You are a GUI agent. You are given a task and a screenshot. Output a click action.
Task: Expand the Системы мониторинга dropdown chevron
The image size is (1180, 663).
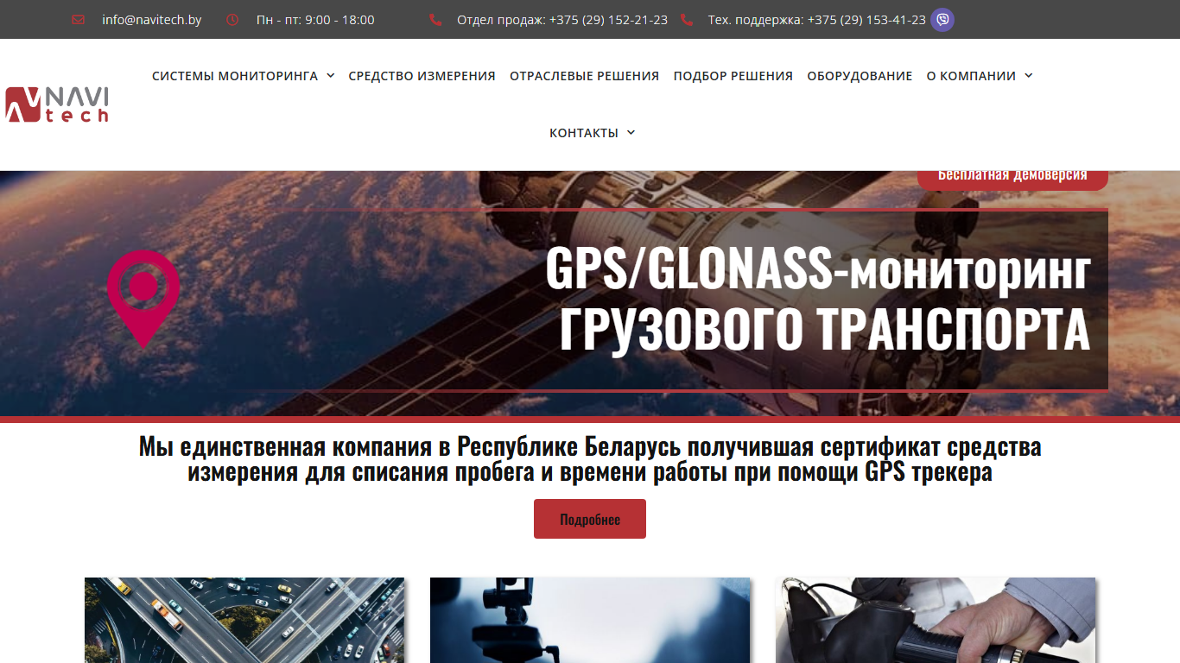click(331, 76)
